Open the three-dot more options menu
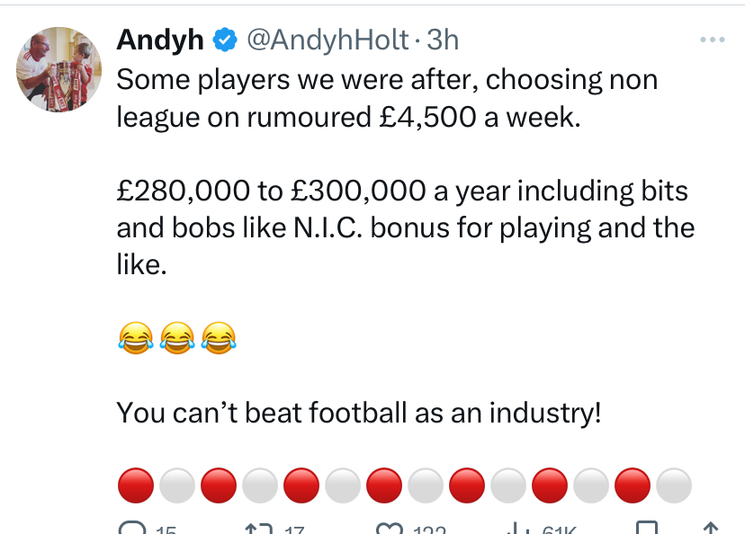The height and width of the screenshot is (534, 745). coord(713,40)
